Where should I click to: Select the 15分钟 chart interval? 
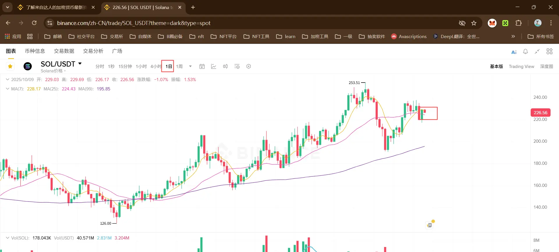[125, 67]
